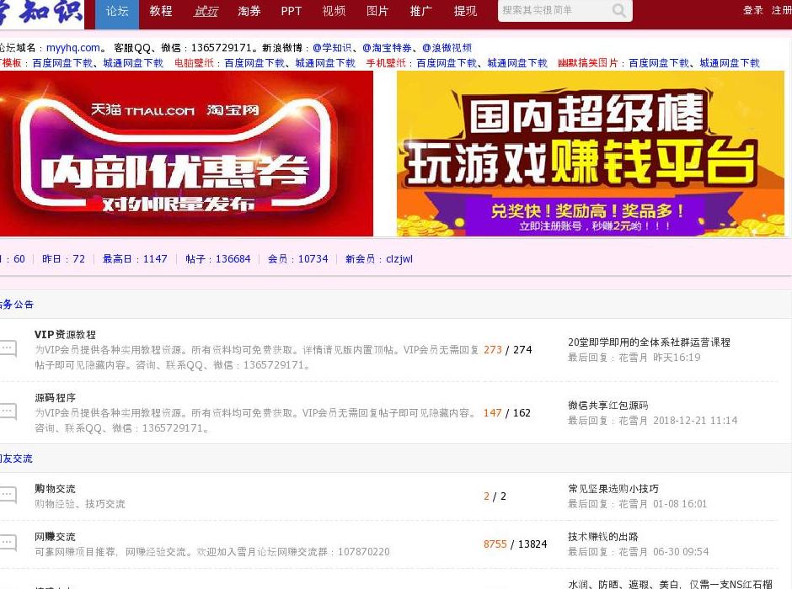This screenshot has width=792, height=589.
Task: Open the 网赚交流 forum title
Action: [x=55, y=536]
